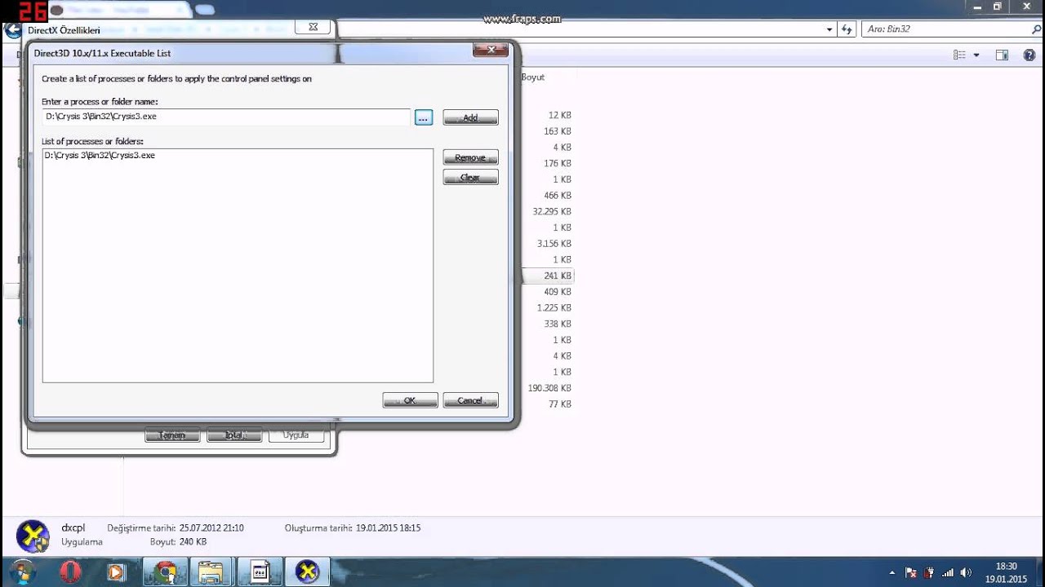Select the file sized 338 KB
Screen dimensions: 1045x587
[558, 324]
